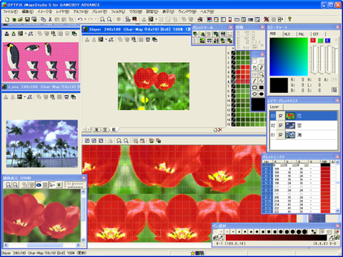Select the 空 layer thumbnail in layer list
This screenshot has width=343, height=257.
(x=290, y=126)
